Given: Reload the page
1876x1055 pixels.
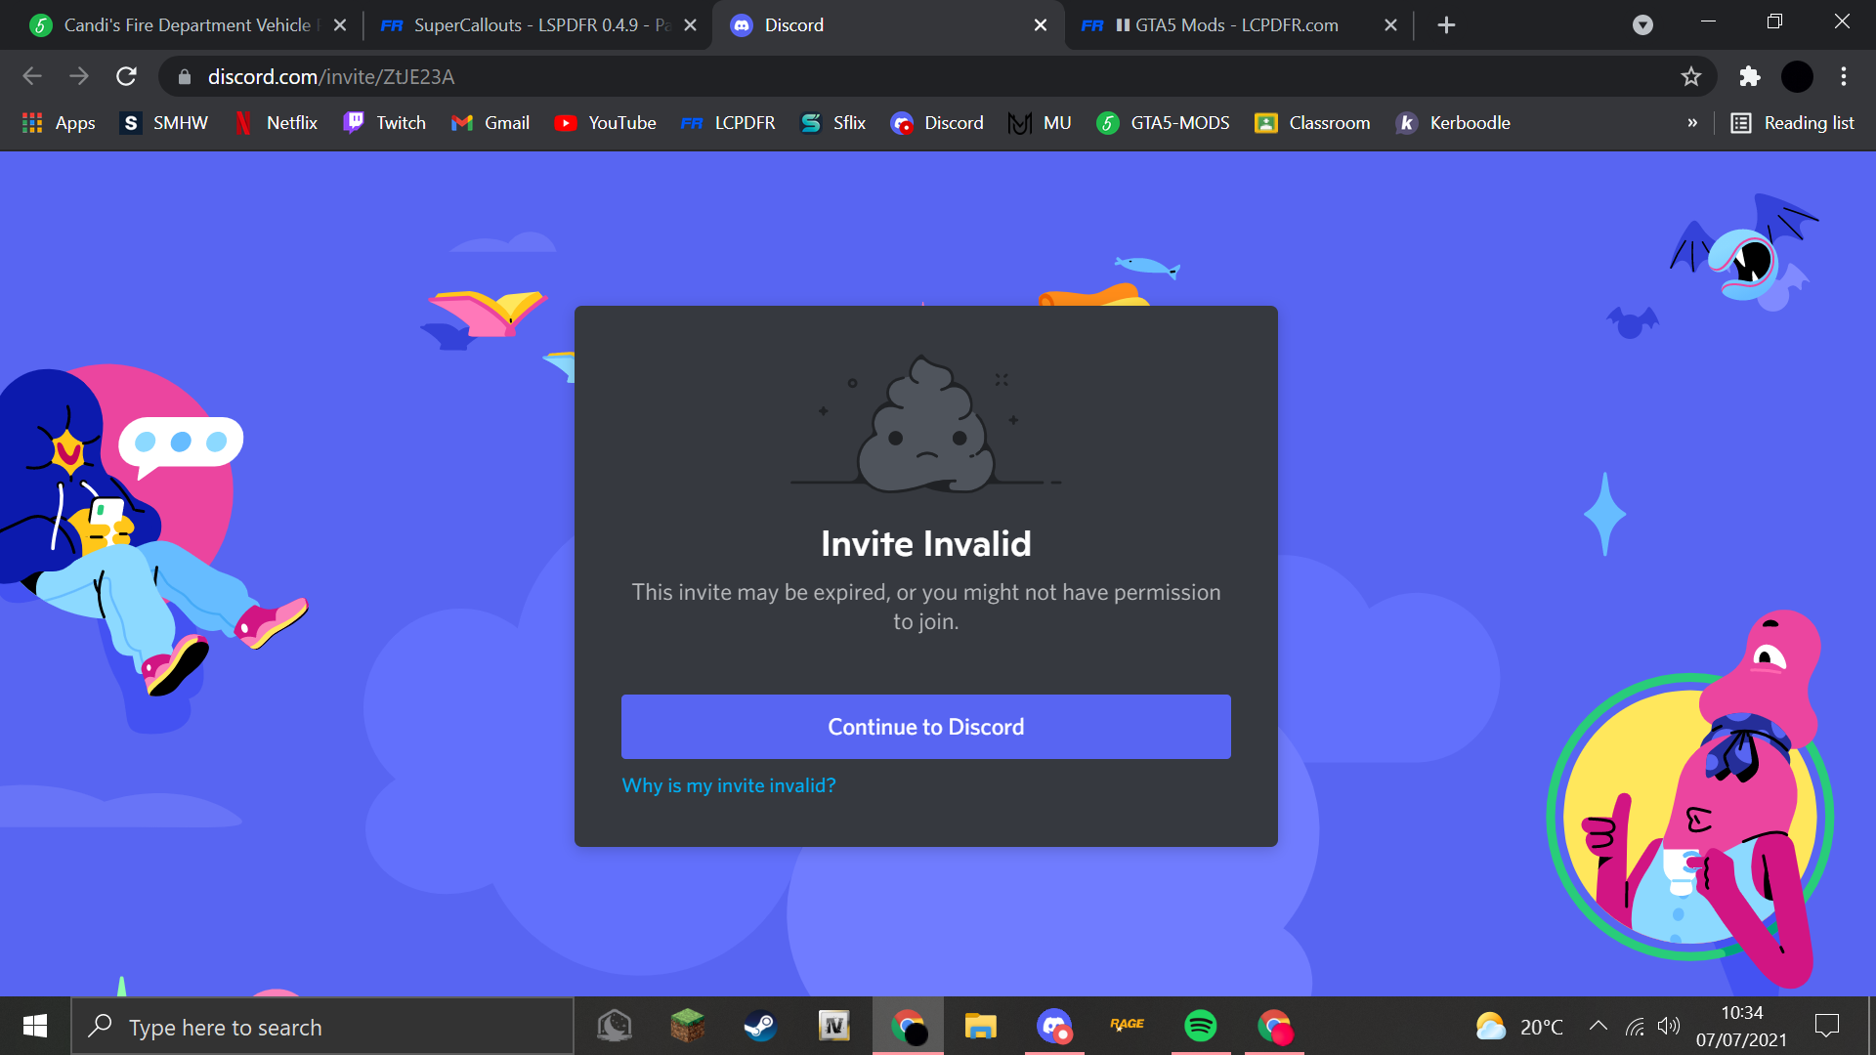Looking at the screenshot, I should click(126, 76).
